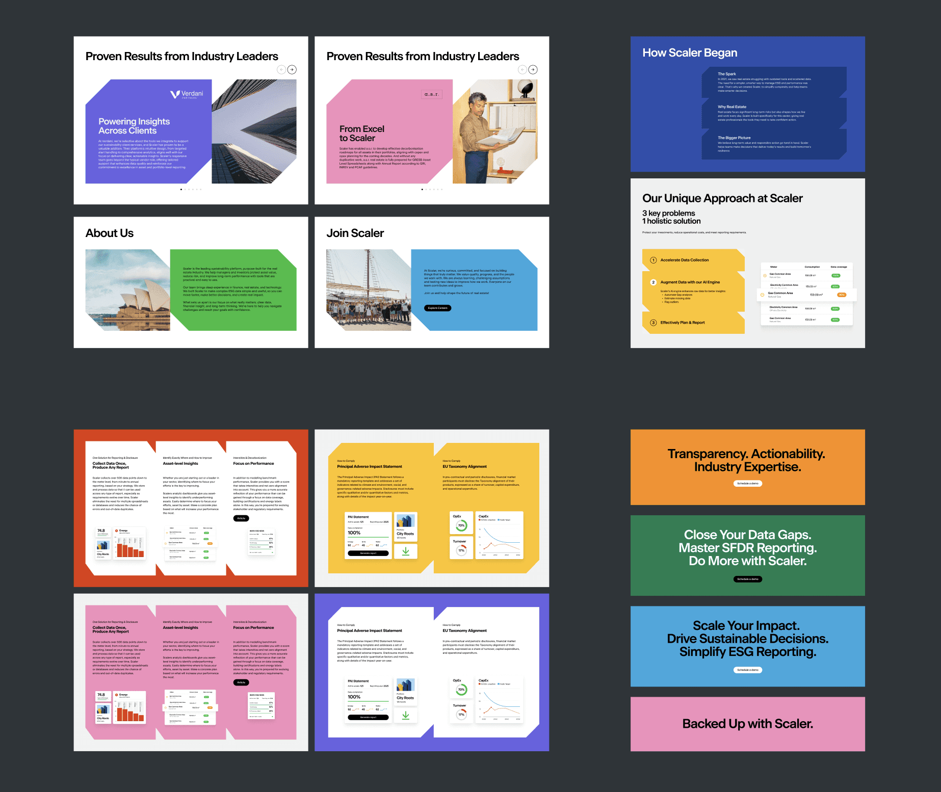
Task: Click the carousel dots under the Verdani slide
Action: pyautogui.click(x=191, y=189)
